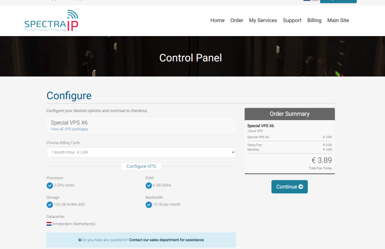Open the Choose Billing Cycle dropdown
385x249 pixels.
point(141,152)
